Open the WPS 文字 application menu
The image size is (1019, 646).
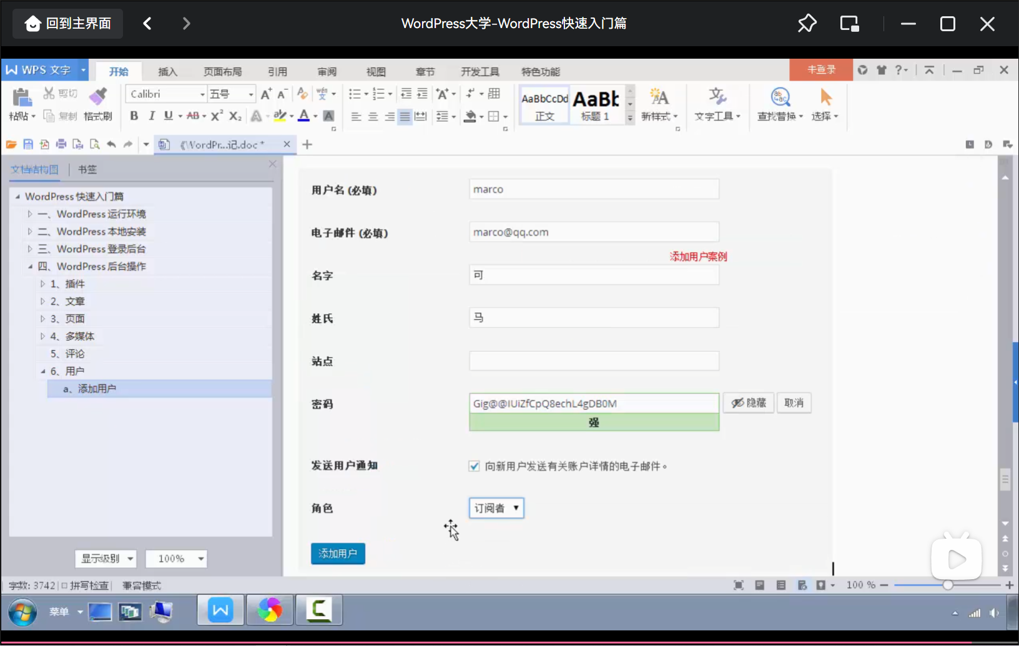pyautogui.click(x=44, y=70)
